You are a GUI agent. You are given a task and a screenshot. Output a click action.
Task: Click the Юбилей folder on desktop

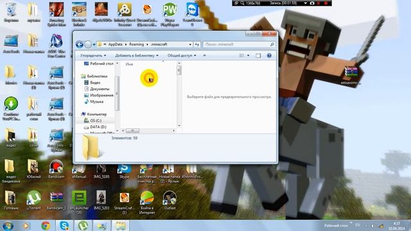[33, 169]
